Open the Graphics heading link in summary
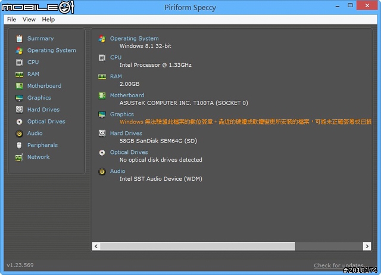The width and height of the screenshot is (381, 275). tap(121, 115)
